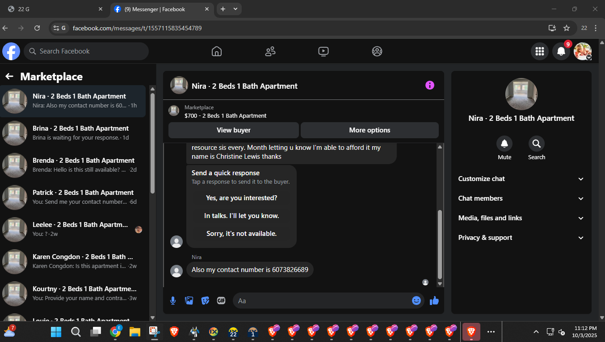The height and width of the screenshot is (342, 605).
Task: Open the apartment thumbnail in the right panel
Action: 521,94
